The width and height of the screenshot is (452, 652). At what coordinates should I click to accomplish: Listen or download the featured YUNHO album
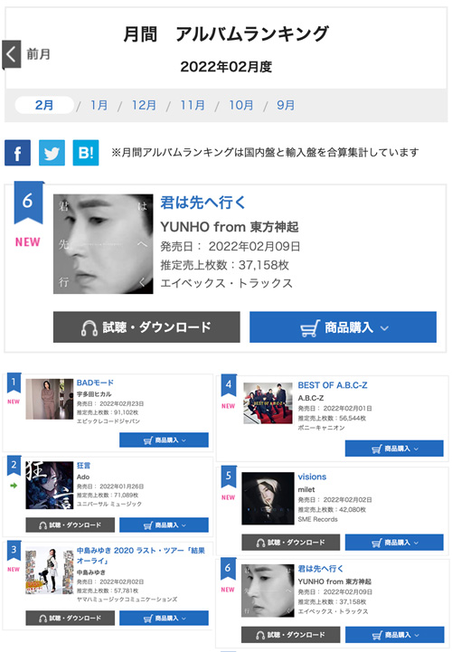click(146, 327)
